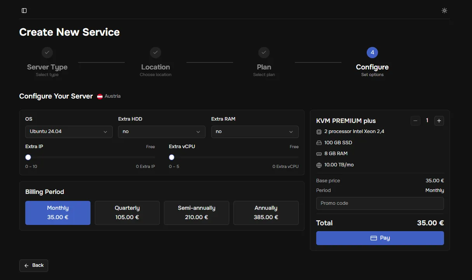Image resolution: width=472 pixels, height=280 pixels.
Task: Open the Extra RAM dropdown
Action: [x=255, y=132]
